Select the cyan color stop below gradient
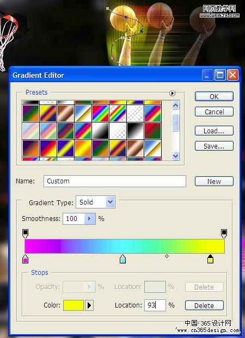Viewport: 245px width, 338px height. 122,259
